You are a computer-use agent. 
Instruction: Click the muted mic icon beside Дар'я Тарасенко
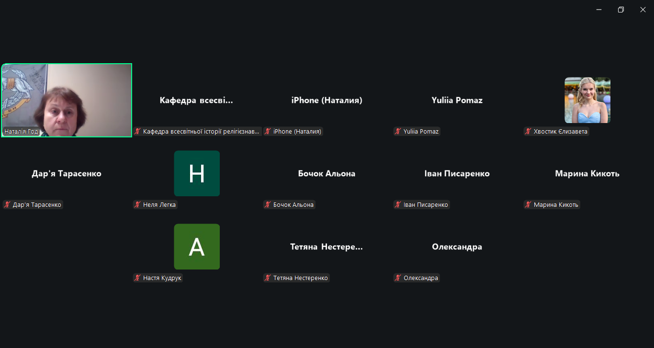pyautogui.click(x=7, y=204)
